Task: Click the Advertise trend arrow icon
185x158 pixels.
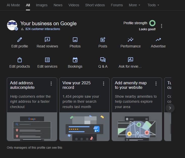Action: 158,40
